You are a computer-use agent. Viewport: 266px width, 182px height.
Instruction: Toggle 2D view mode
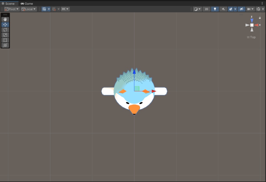(207, 9)
